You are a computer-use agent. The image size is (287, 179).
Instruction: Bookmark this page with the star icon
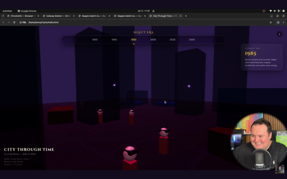[x=271, y=22]
